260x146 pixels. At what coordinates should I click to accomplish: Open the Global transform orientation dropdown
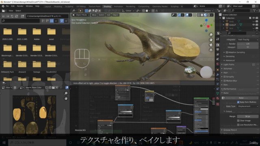(x=128, y=11)
